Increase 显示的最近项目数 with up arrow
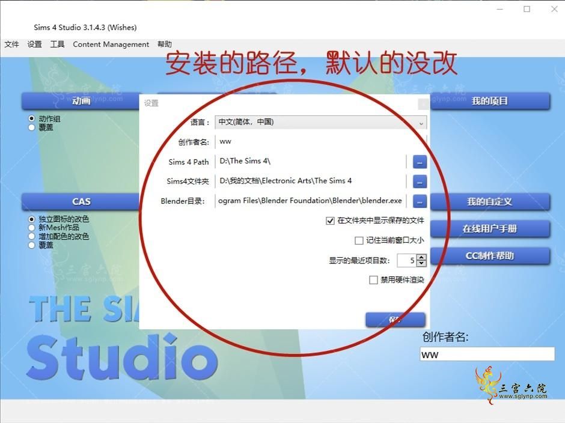This screenshot has height=423, width=565. [x=421, y=257]
